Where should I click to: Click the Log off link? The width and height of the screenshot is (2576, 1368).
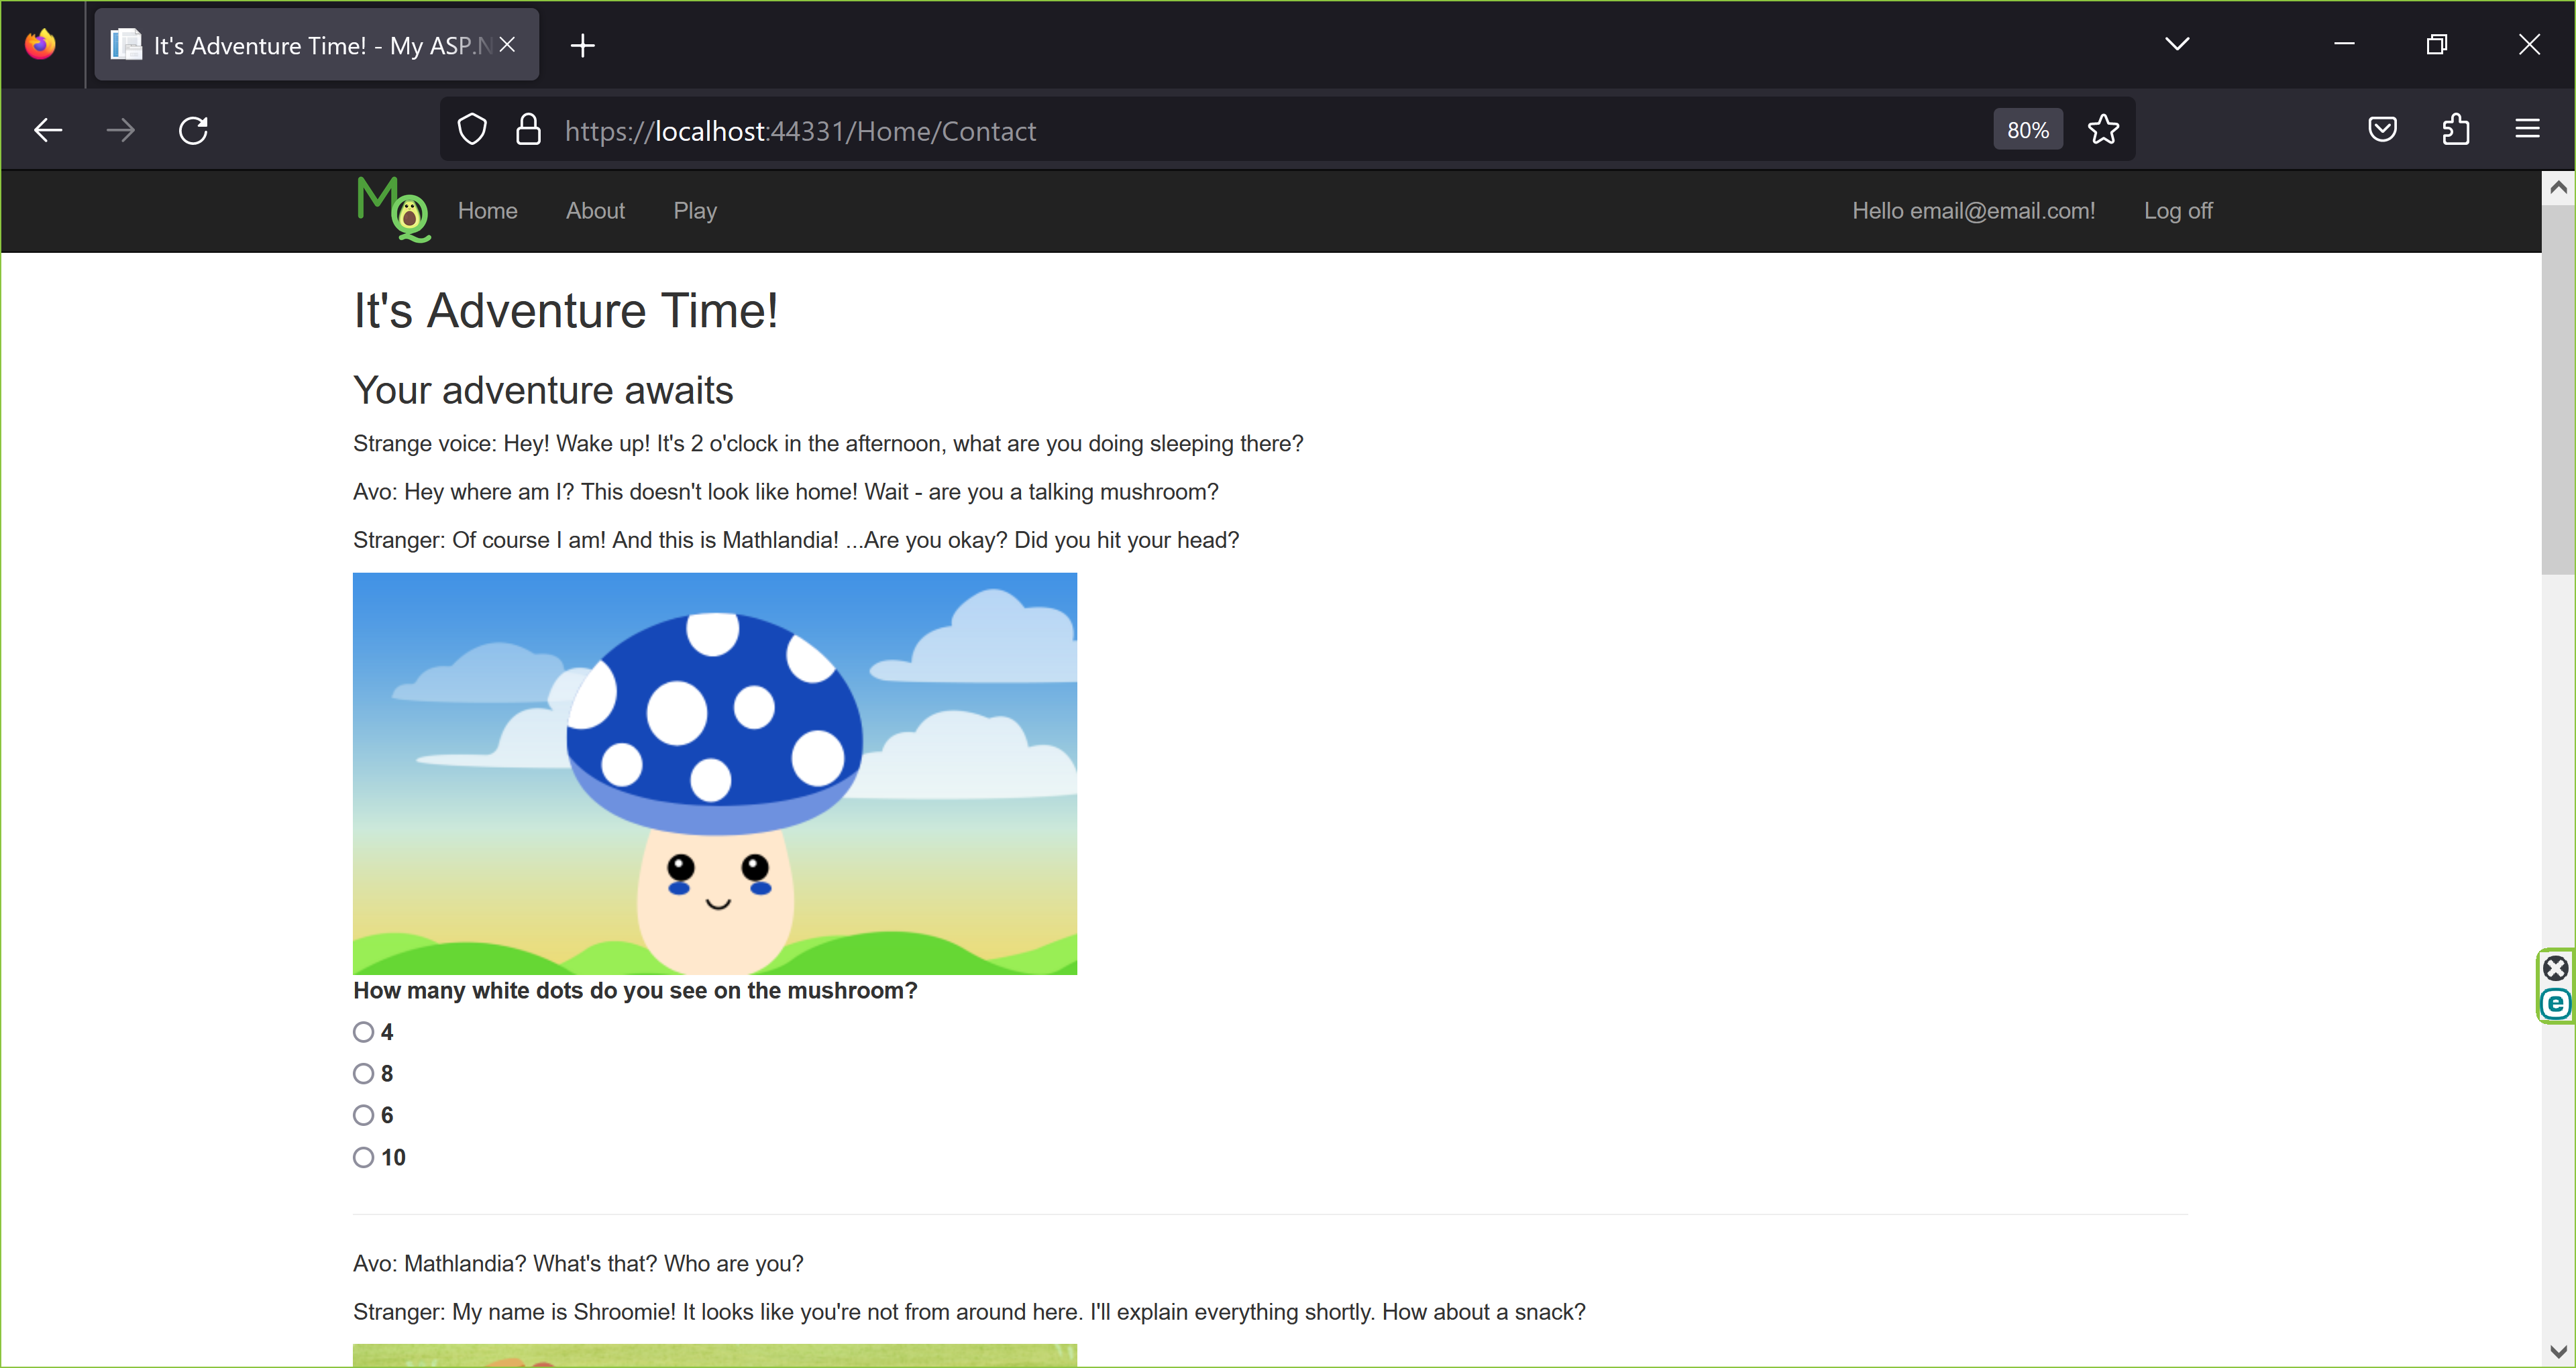2177,211
